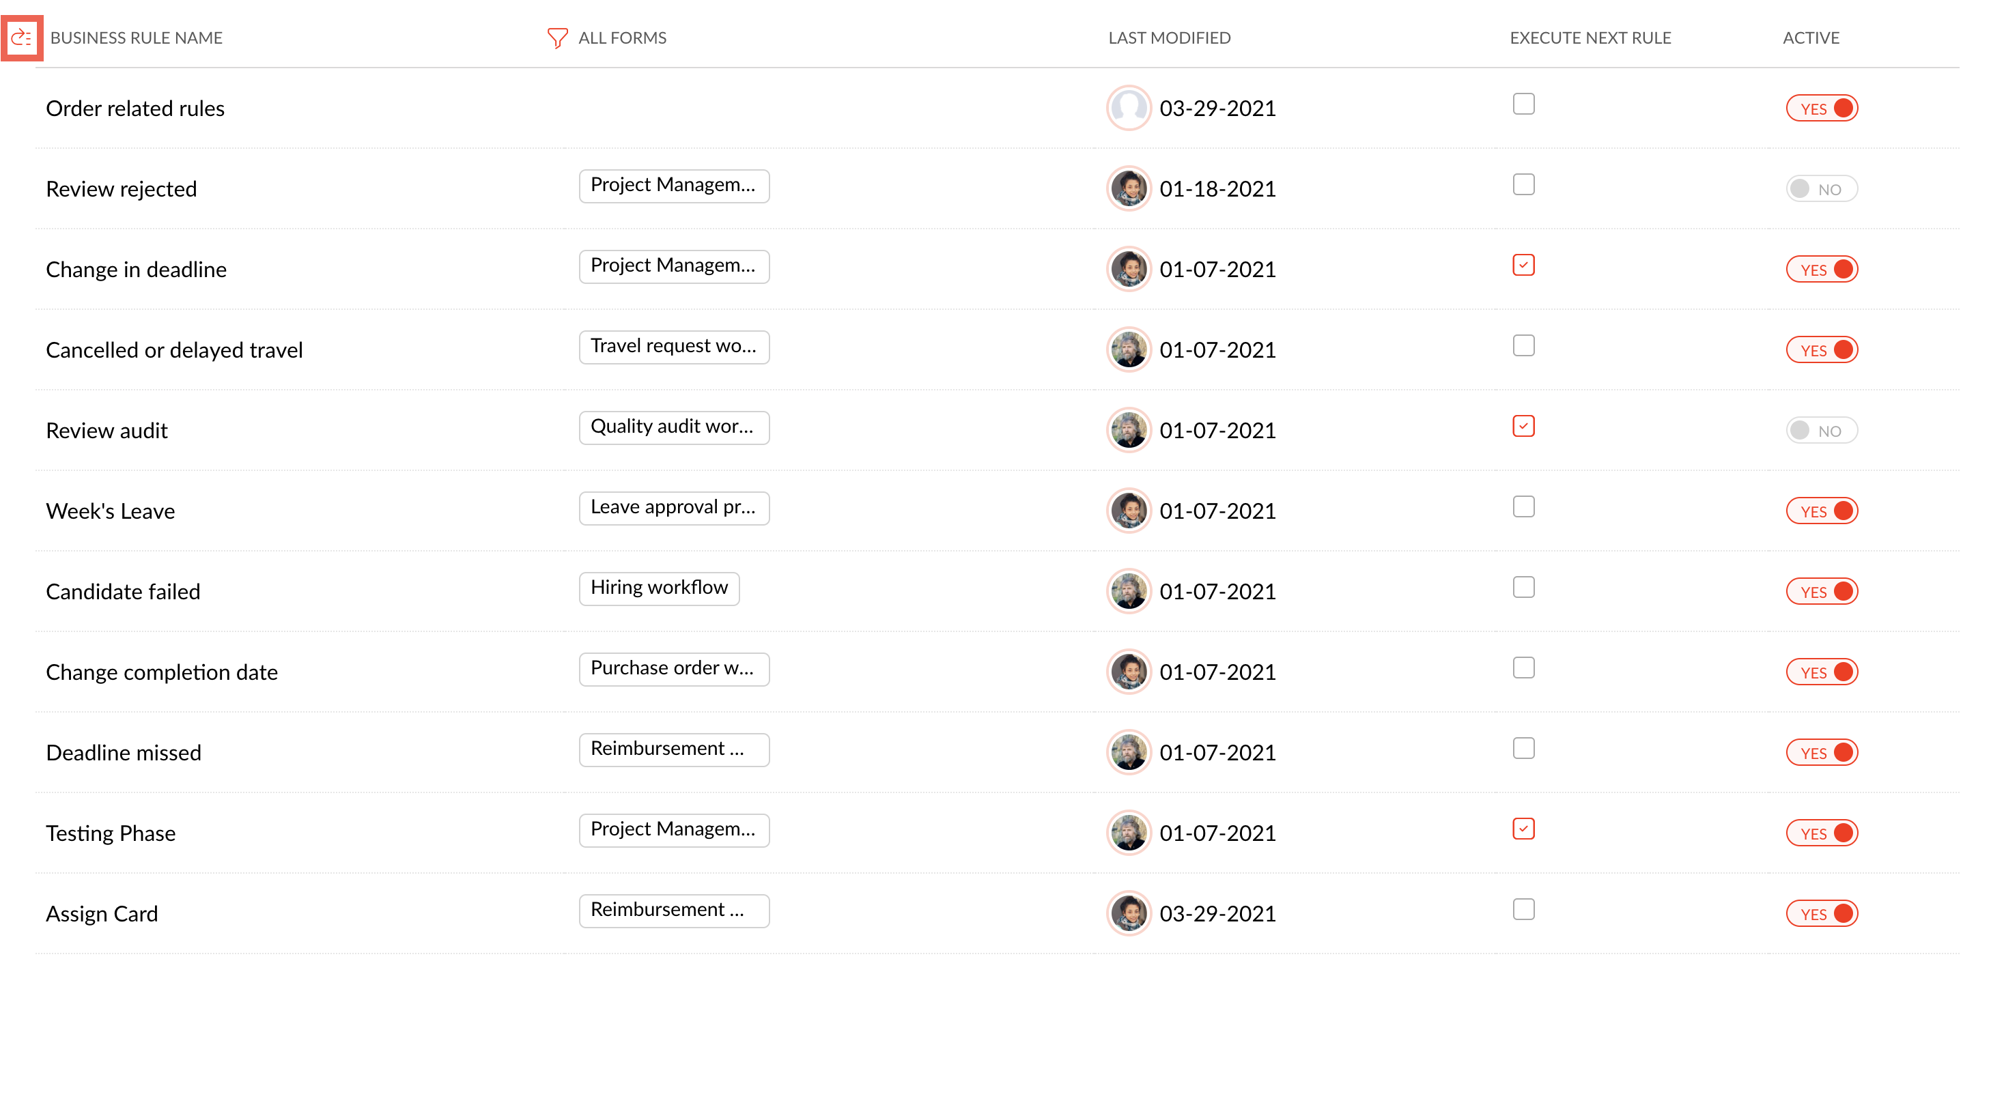The width and height of the screenshot is (1991, 1103).
Task: Enable Execute Next Rule for Order related rules
Action: 1523,104
